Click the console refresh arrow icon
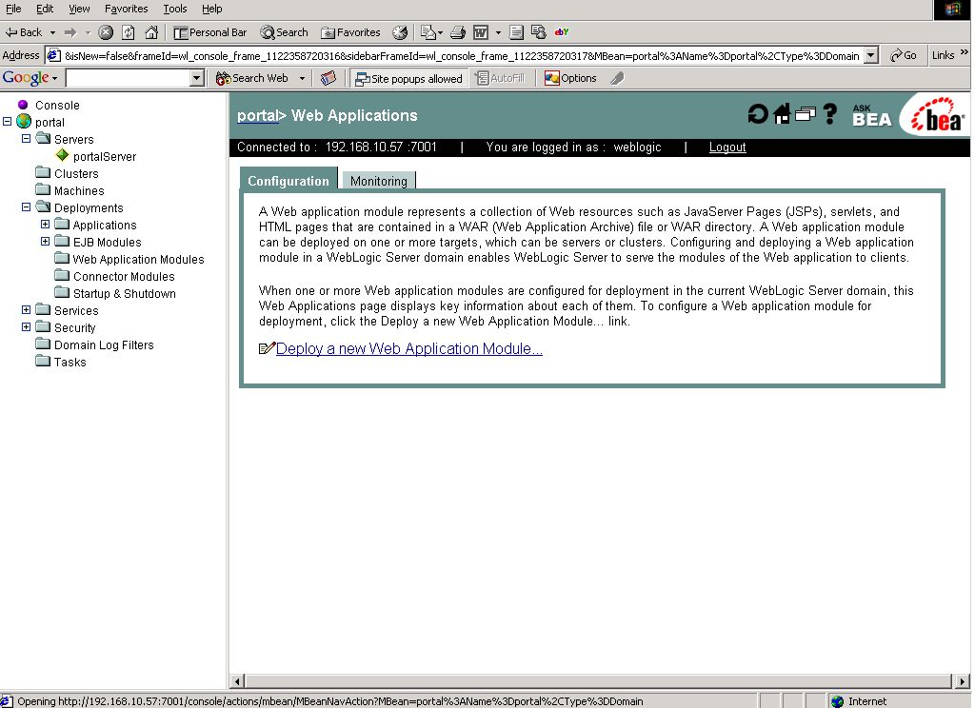The width and height of the screenshot is (975, 708). [x=757, y=114]
